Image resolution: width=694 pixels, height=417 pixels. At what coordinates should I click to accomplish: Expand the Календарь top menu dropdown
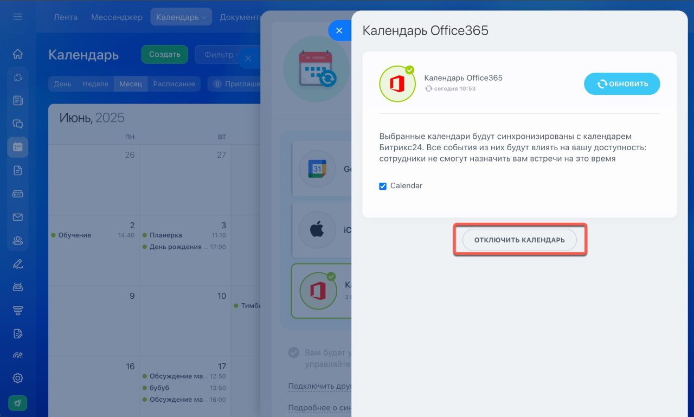pyautogui.click(x=181, y=17)
